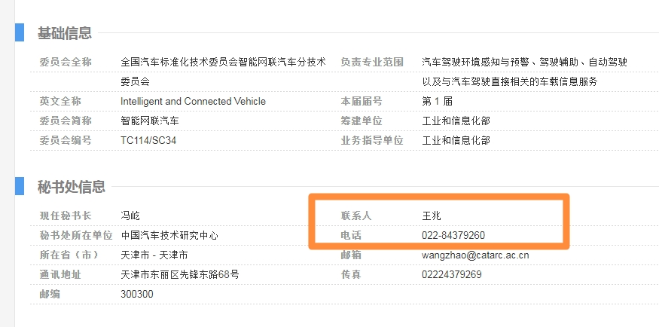Click the 基础信息 section heading
The height and width of the screenshot is (327, 659).
coord(65,33)
